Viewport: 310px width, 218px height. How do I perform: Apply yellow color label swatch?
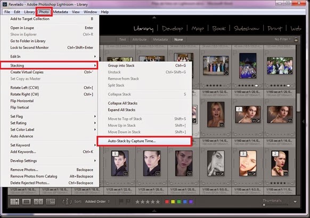pyautogui.click(x=173, y=201)
